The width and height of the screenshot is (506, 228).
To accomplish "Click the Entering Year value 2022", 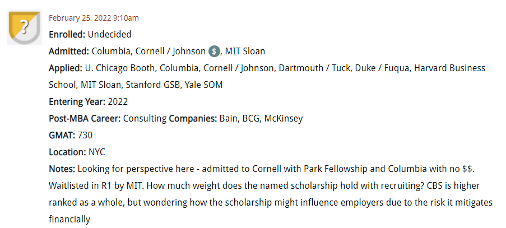I will pyautogui.click(x=117, y=101).
